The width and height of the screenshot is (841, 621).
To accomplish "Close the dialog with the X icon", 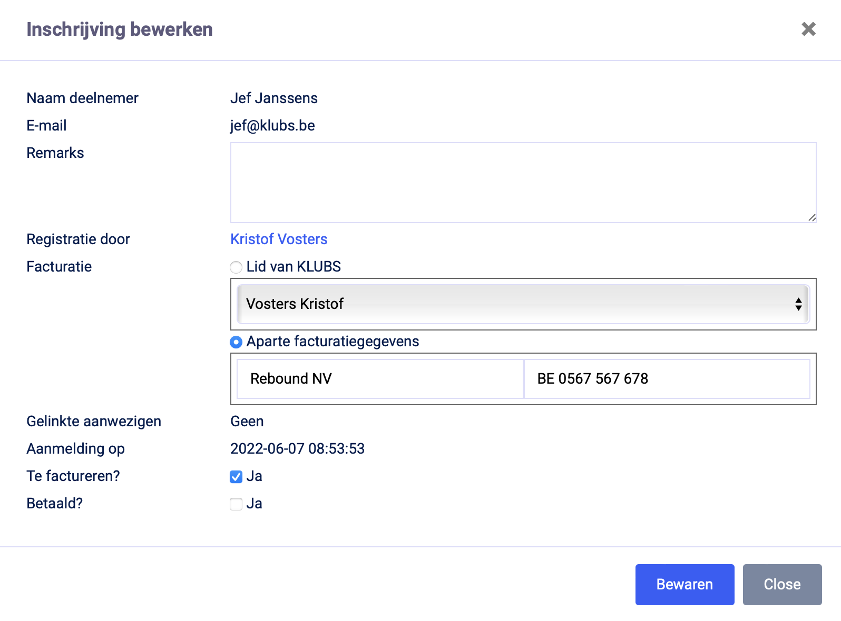I will click(x=808, y=29).
